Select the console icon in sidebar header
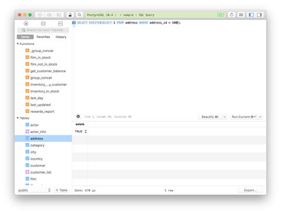 click(60, 24)
